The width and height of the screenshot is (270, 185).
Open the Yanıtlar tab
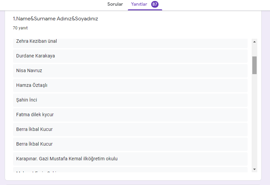pos(139,4)
